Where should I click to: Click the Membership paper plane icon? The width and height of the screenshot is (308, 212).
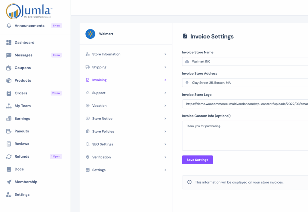[x=9, y=182]
